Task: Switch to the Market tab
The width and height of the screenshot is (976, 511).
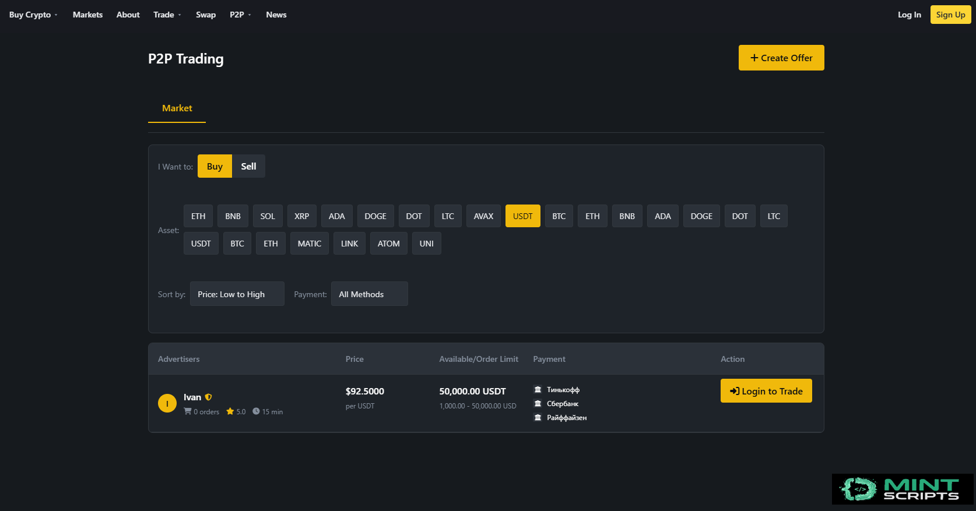Action: [x=177, y=108]
